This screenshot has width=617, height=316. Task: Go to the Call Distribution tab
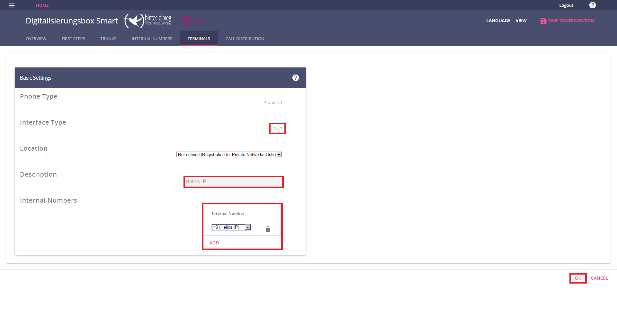[245, 39]
